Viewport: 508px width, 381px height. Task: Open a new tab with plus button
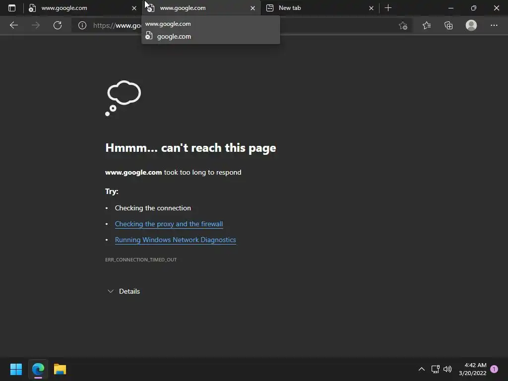tap(388, 8)
